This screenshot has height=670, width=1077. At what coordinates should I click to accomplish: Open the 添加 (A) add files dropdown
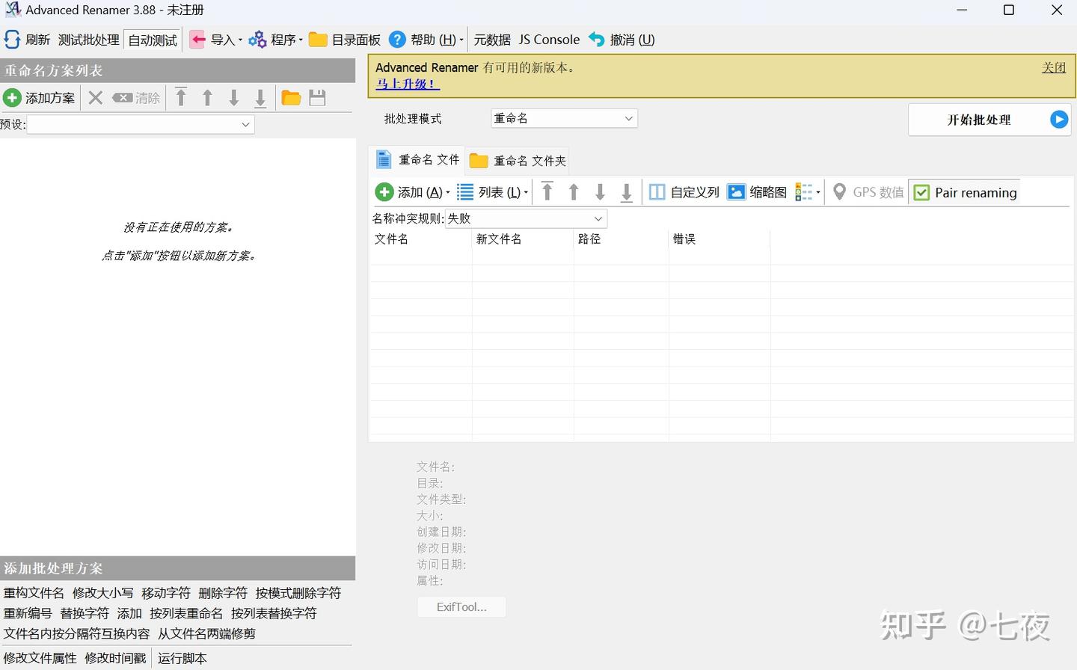click(x=413, y=192)
